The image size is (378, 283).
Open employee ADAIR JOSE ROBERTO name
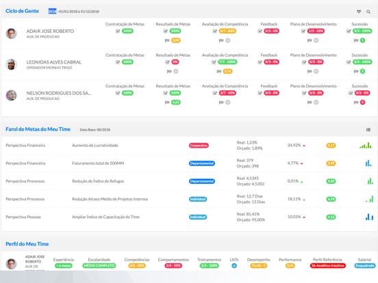pos(50,31)
